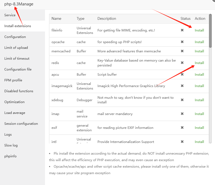View the Slow log tab

point(11,145)
